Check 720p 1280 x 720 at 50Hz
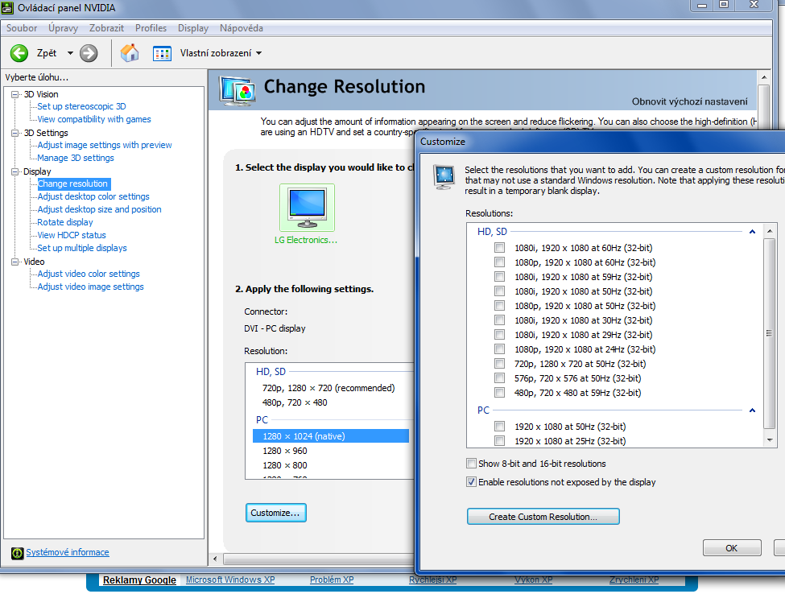The image size is (785, 594). [499, 363]
